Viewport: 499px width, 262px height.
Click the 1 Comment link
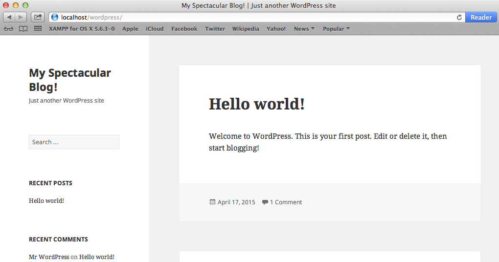[286, 202]
